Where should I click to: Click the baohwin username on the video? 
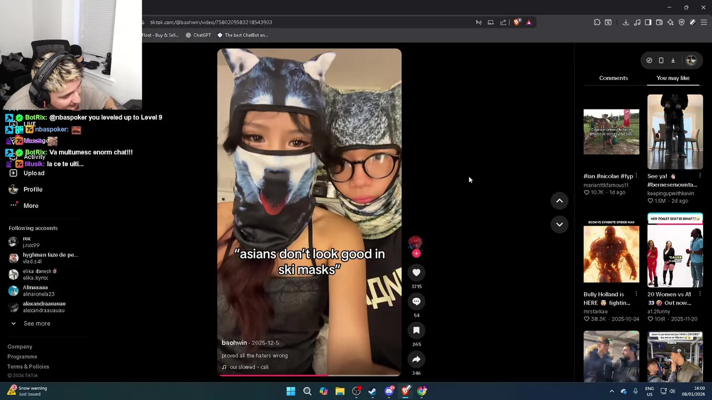[x=234, y=343]
